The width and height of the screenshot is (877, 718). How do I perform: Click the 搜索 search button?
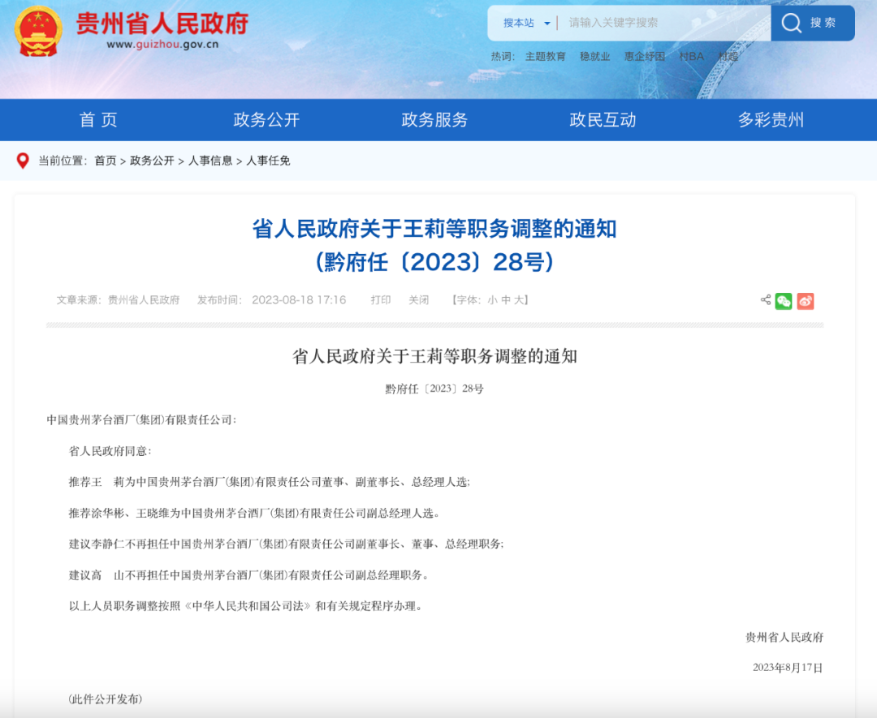click(x=813, y=23)
